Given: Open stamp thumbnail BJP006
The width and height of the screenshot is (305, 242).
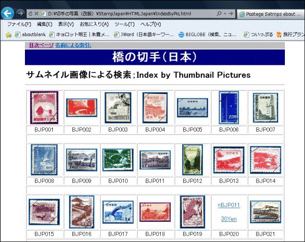Looking at the screenshot, I should click(229, 108).
